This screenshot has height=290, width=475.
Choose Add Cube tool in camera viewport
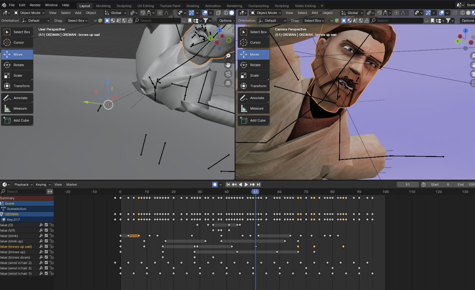coord(254,120)
